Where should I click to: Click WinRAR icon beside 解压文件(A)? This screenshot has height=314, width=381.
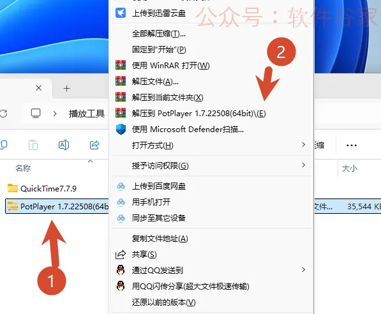pyautogui.click(x=121, y=81)
